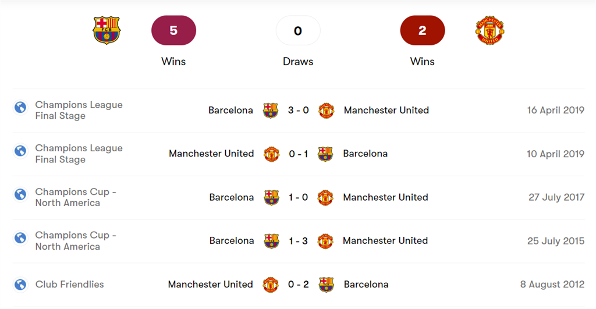This screenshot has height=309, width=596.
Task: Open the 1 - 3 match score
Action: click(298, 241)
